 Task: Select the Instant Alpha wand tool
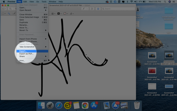click(x=9, y=14)
